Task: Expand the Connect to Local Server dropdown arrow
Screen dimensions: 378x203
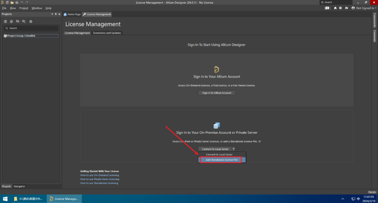Action: click(x=233, y=149)
